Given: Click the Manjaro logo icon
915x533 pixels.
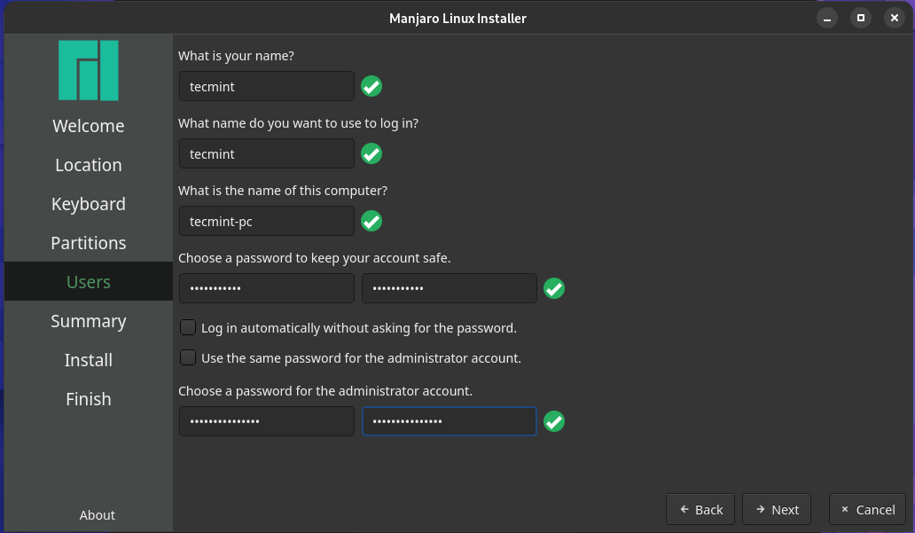Looking at the screenshot, I should pos(89,70).
